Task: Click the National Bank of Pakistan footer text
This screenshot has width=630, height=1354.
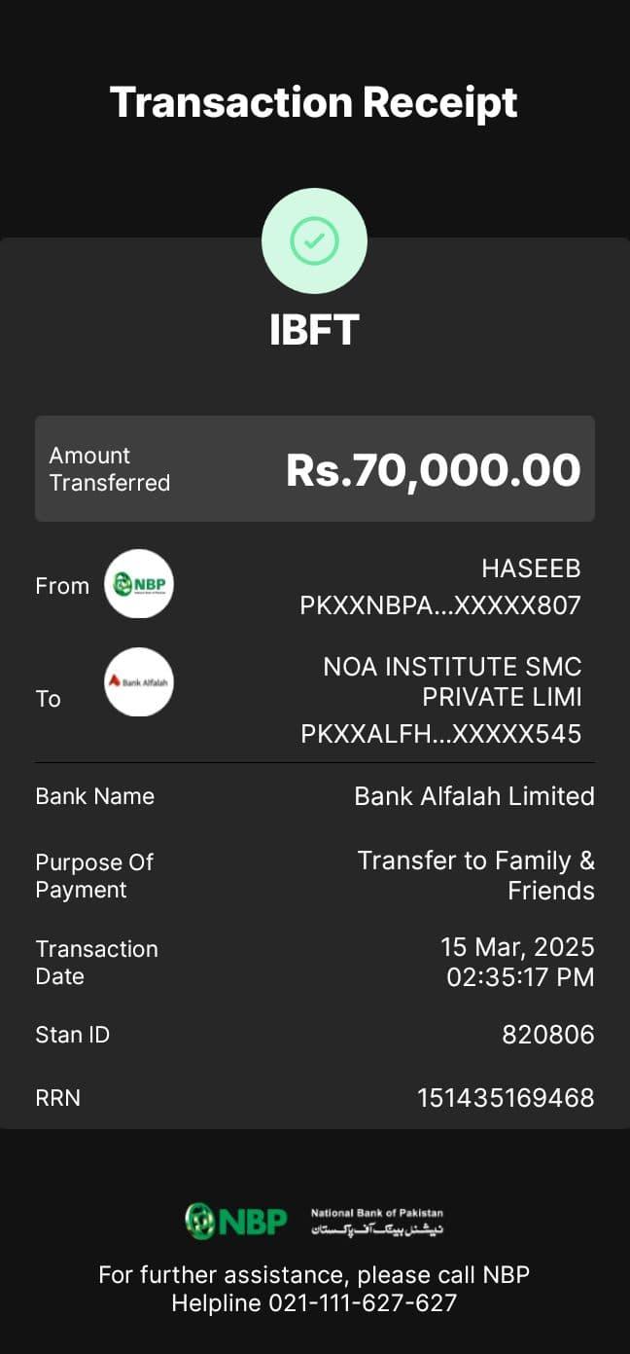Action: click(x=376, y=1221)
